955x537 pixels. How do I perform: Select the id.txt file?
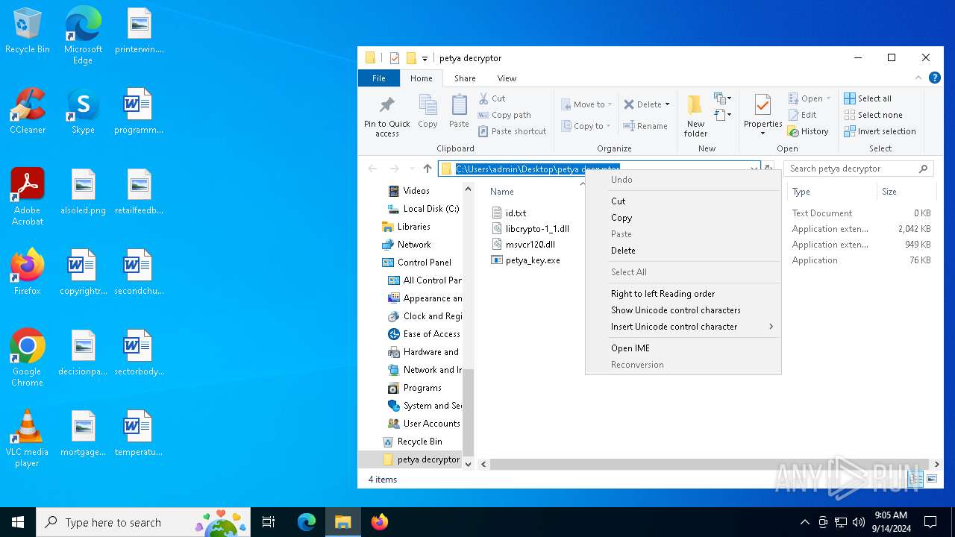point(516,213)
